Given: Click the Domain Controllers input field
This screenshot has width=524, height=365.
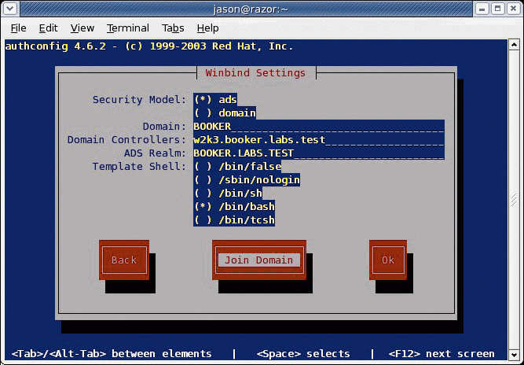Looking at the screenshot, I should coord(319,140).
